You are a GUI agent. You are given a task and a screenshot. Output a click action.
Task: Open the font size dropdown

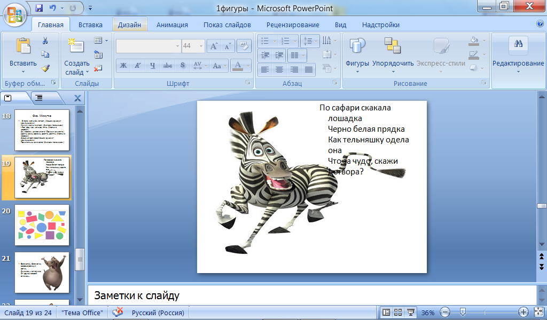201,46
